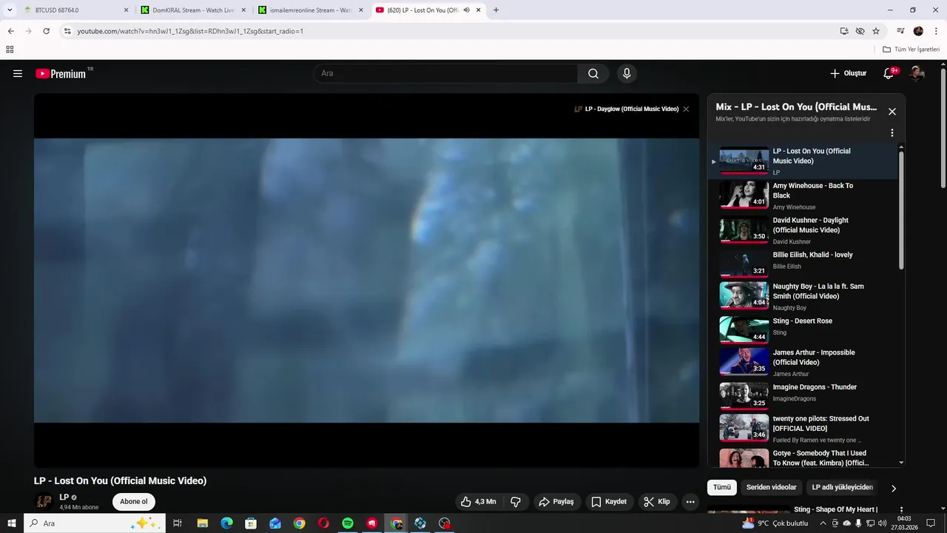Open Chrome profile avatar
The height and width of the screenshot is (533, 947).
tap(918, 31)
